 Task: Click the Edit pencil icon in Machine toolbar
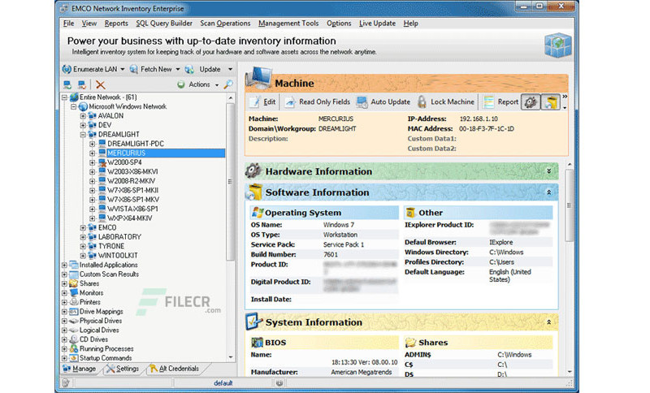[254, 101]
